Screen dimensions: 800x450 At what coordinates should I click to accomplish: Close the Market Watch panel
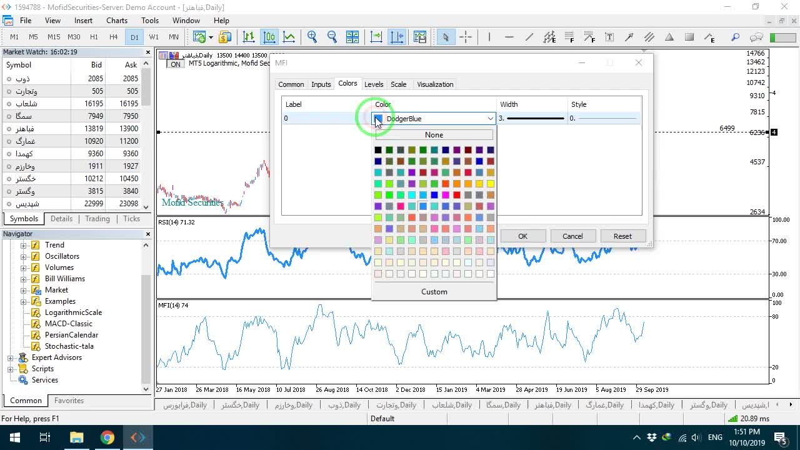[x=148, y=52]
